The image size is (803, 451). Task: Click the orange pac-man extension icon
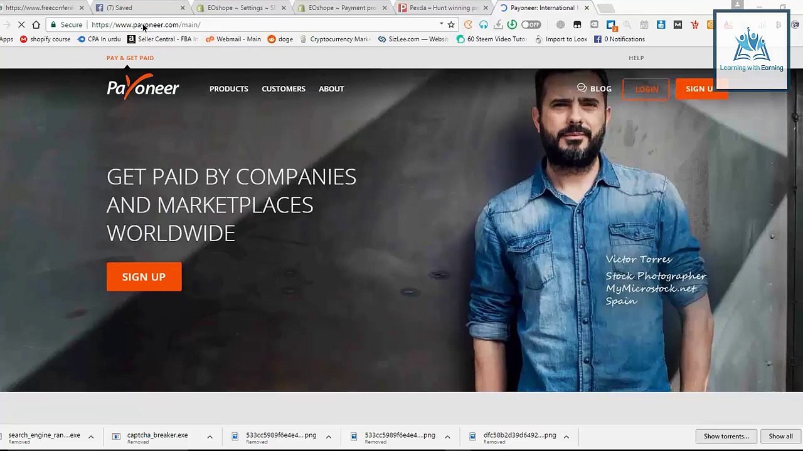coord(468,24)
